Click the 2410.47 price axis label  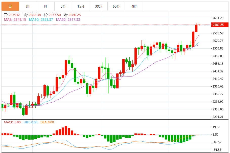[218, 79]
